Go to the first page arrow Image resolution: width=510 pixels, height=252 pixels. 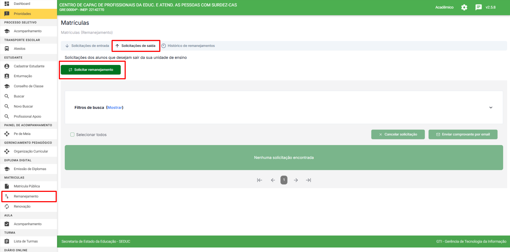point(259,180)
